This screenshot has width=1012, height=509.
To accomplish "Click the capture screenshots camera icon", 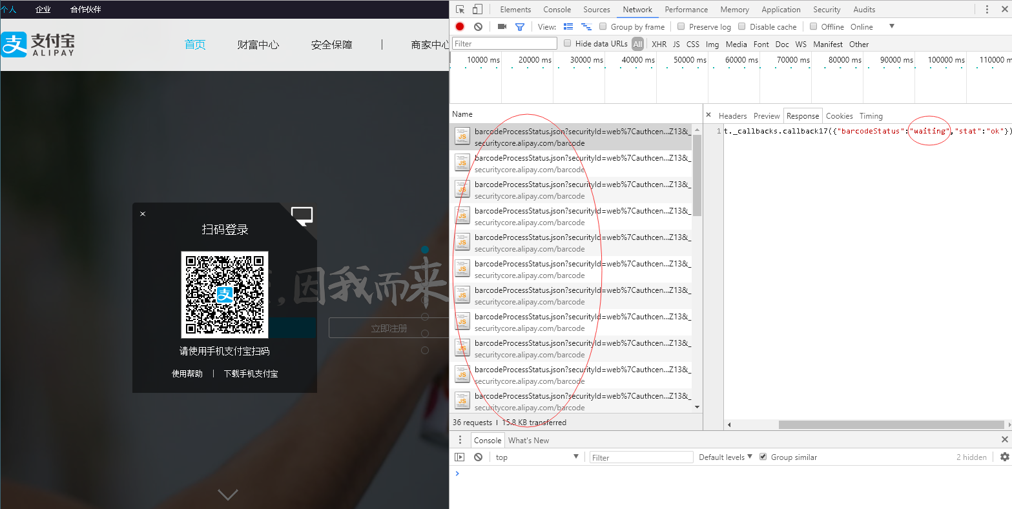I will coord(502,26).
